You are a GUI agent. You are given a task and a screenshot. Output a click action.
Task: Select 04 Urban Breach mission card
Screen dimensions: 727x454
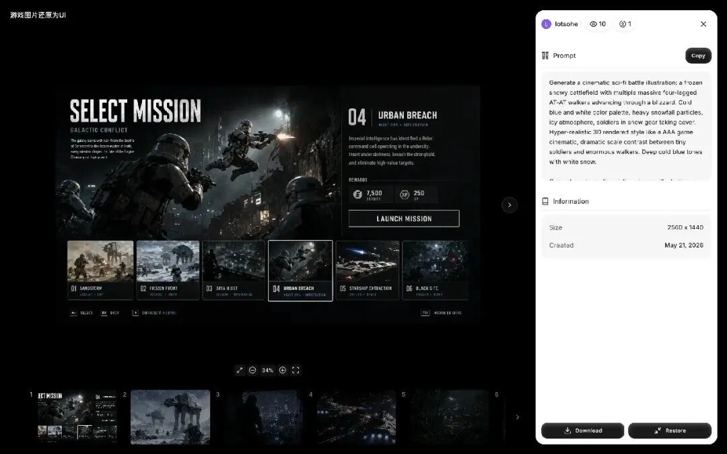click(x=300, y=270)
